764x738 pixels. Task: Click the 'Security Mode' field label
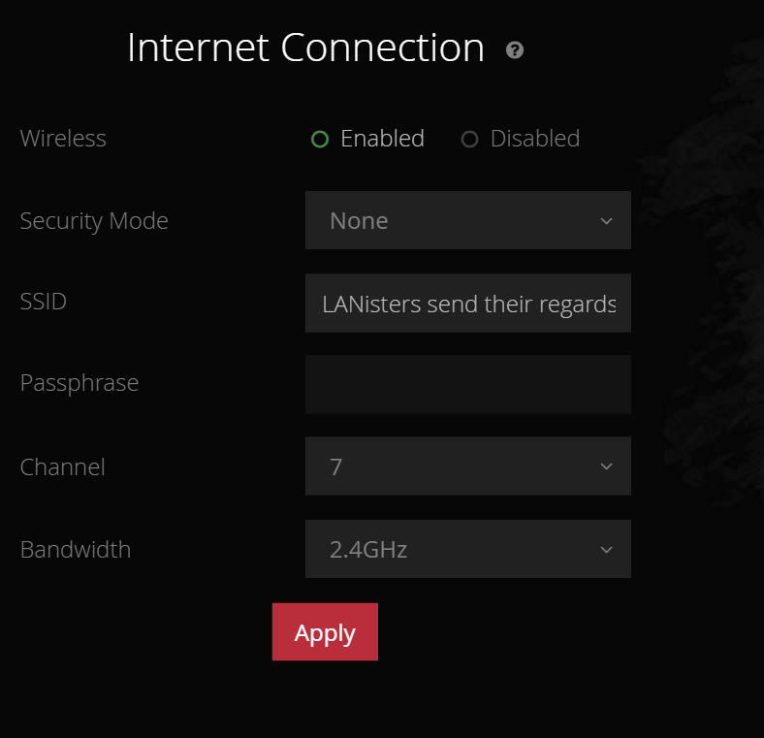click(94, 221)
